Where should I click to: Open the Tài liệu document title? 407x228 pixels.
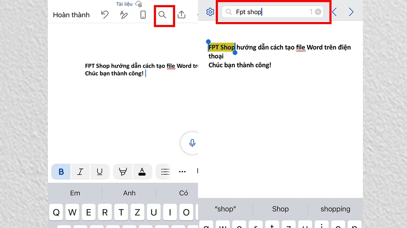click(x=124, y=4)
